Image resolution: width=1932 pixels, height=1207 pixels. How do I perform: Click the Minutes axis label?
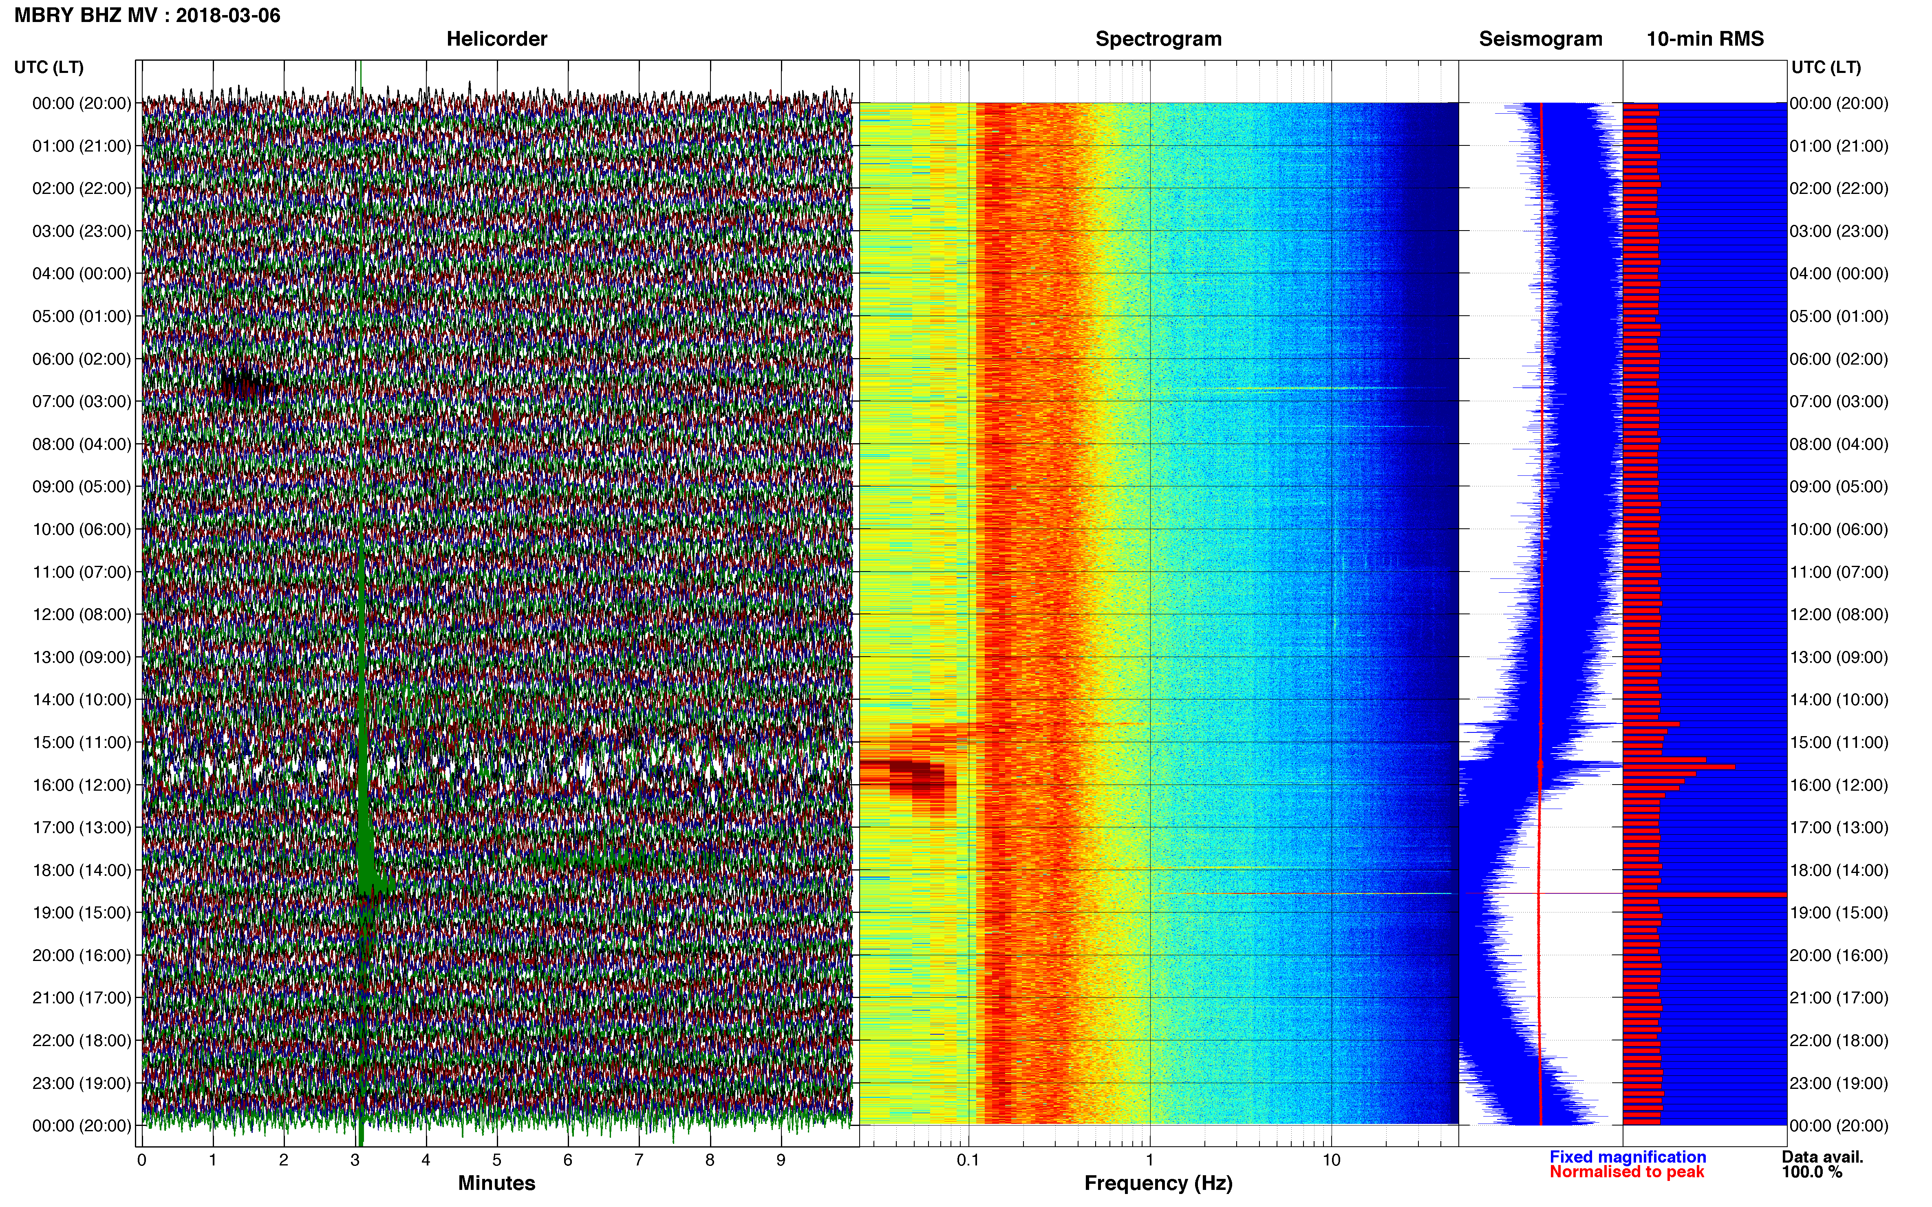click(496, 1183)
